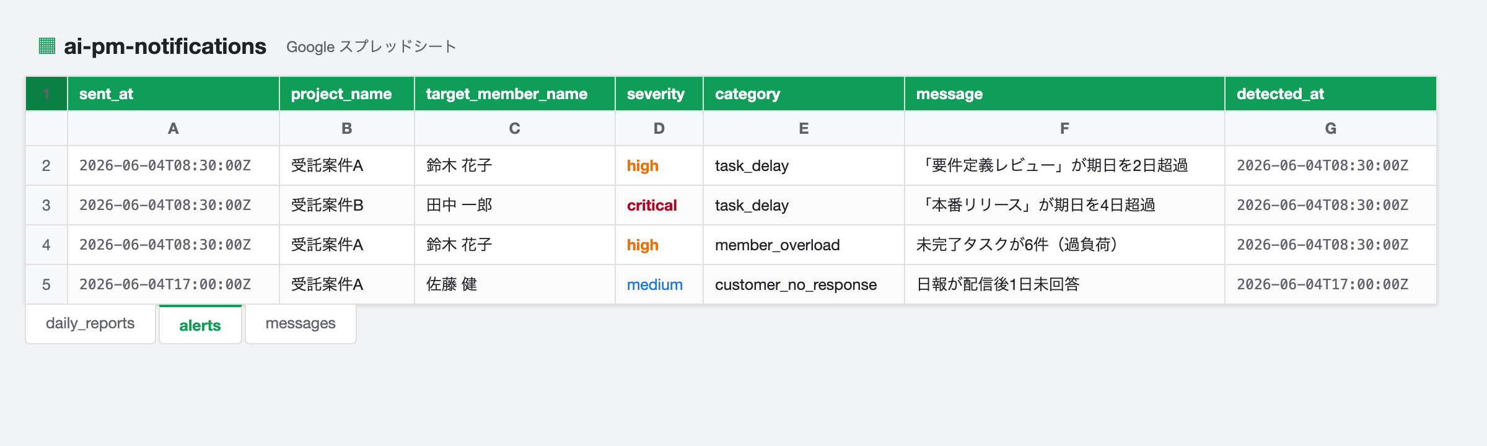
Task: Open the daily_reports sheet tab
Action: (90, 323)
